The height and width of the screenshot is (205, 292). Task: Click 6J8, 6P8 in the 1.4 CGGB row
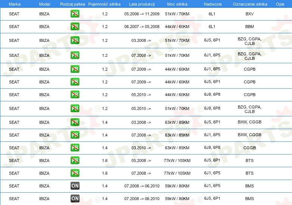212,147
